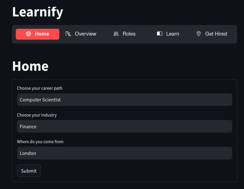Click the industry field showing Finance

point(124,126)
